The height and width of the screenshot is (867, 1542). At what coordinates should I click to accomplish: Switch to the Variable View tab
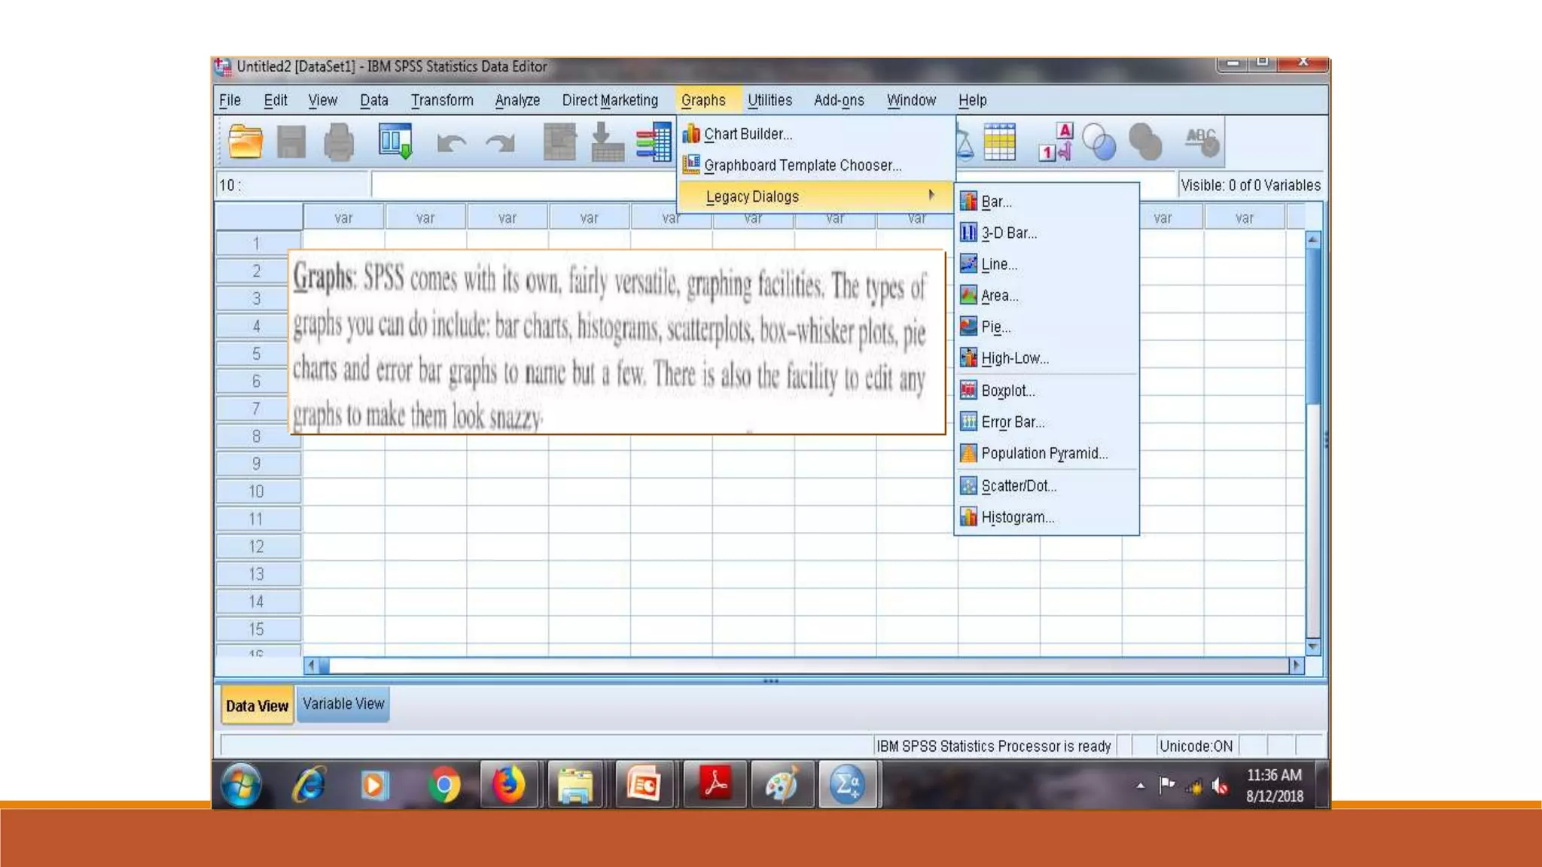[343, 704]
